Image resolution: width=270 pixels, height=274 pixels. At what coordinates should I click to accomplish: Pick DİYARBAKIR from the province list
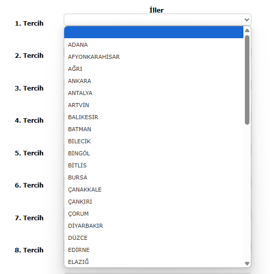(154, 226)
